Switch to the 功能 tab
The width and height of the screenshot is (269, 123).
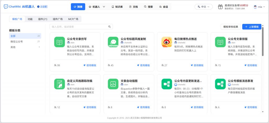pyautogui.click(x=30, y=19)
